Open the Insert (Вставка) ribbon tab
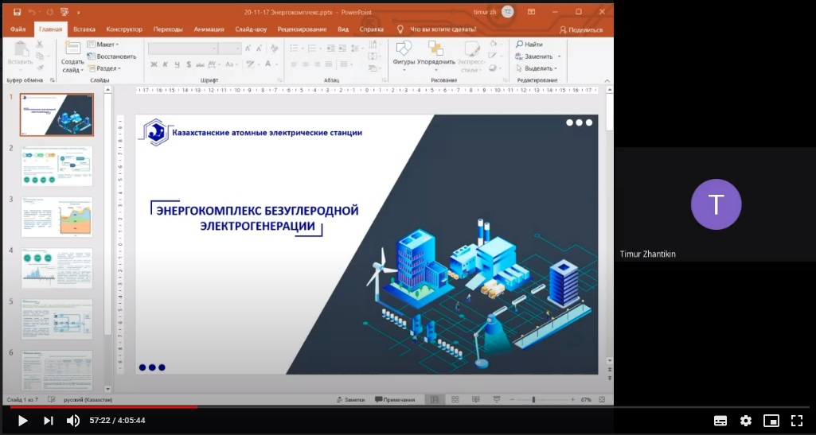 84,29
